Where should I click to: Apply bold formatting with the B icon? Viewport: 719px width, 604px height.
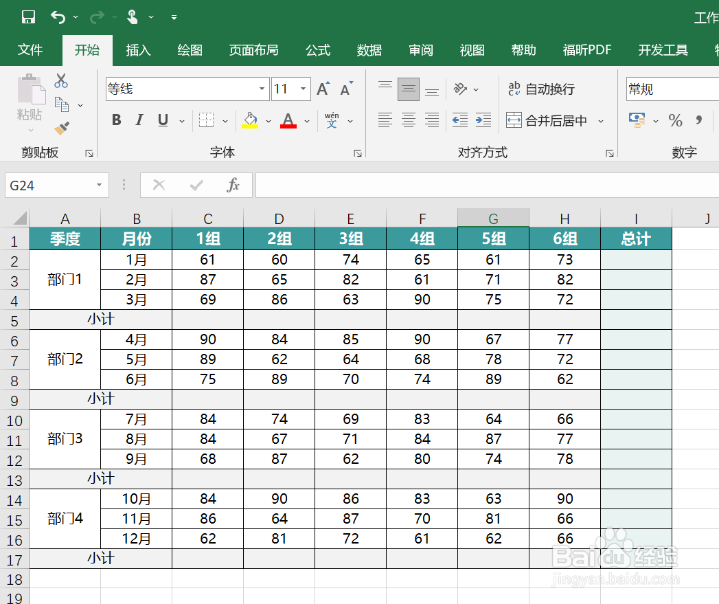tap(116, 120)
